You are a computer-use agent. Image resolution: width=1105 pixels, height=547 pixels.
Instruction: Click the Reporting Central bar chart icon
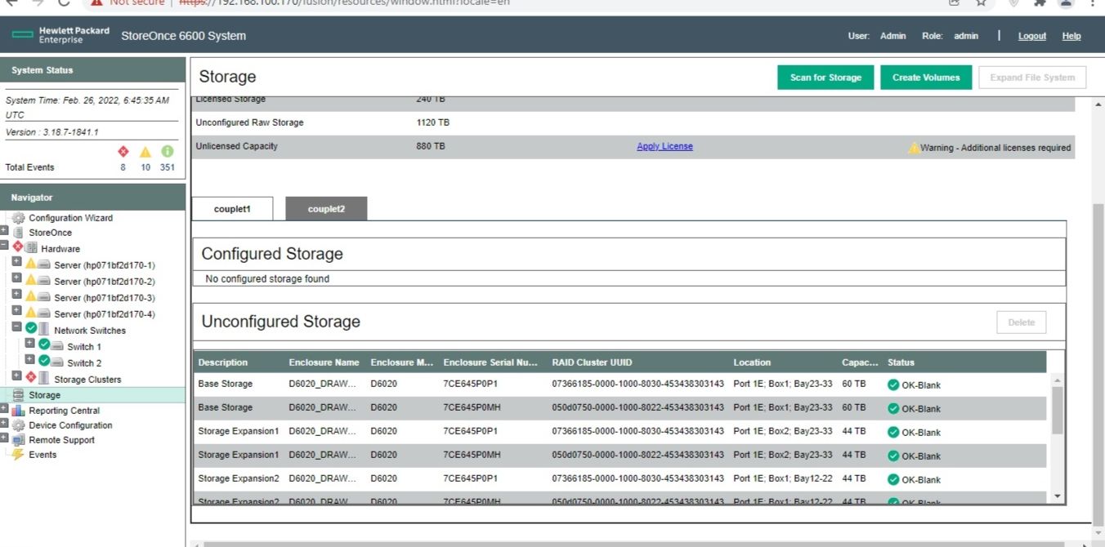18,411
